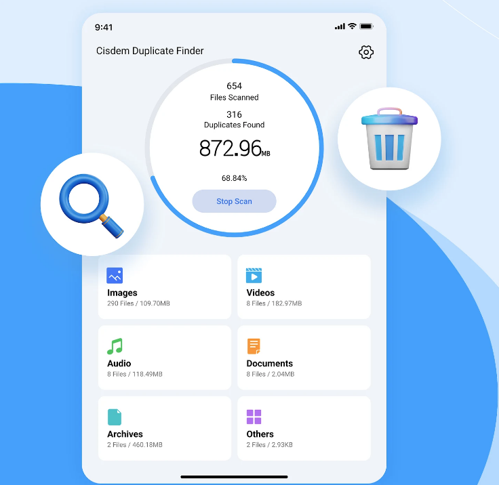Click the 9:41 clock in status bar
Viewport: 499px width, 485px height.
pos(104,27)
